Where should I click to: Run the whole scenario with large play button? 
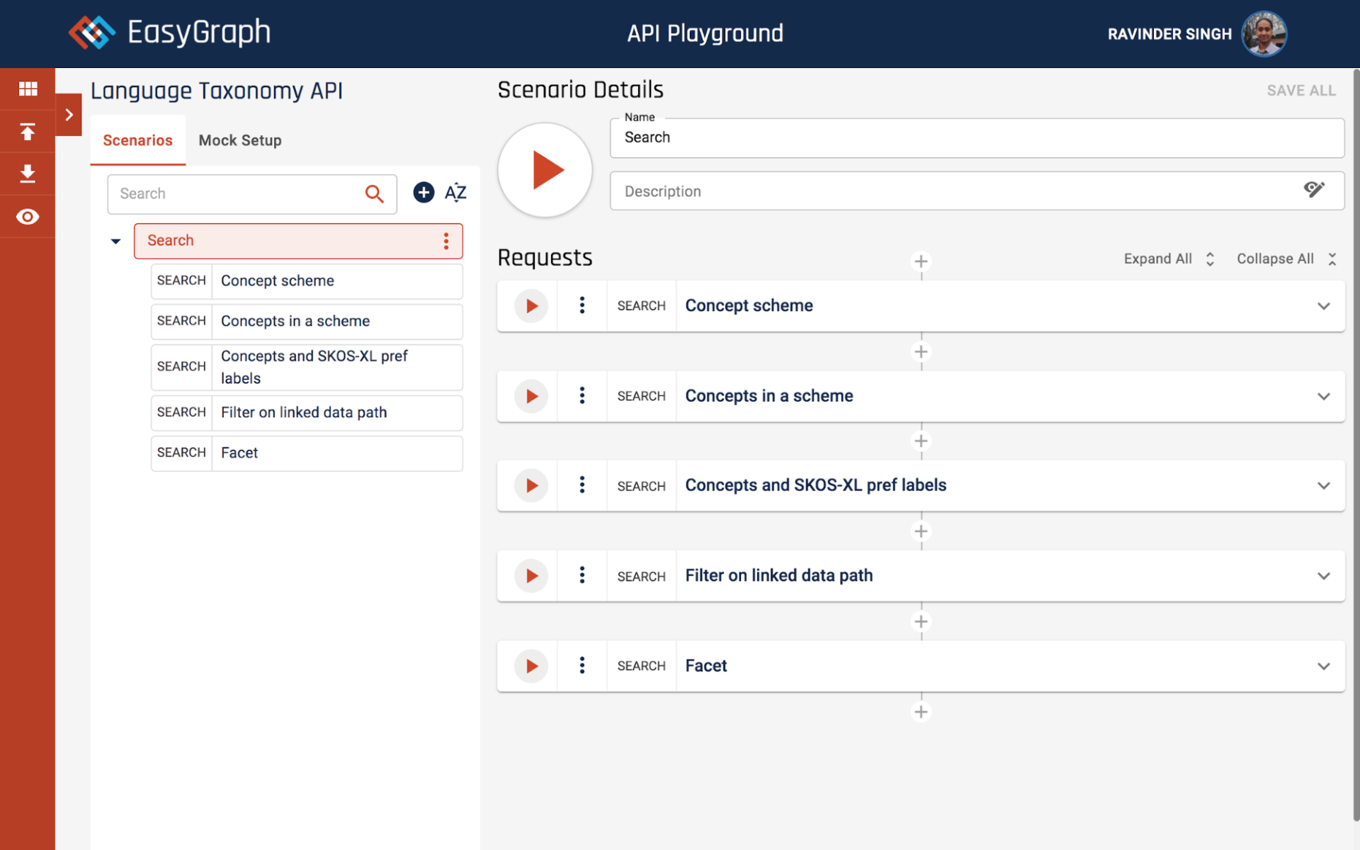click(x=545, y=170)
